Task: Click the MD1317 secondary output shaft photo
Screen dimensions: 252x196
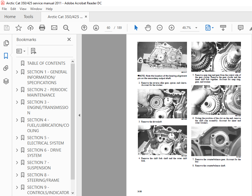Action: tap(162, 57)
